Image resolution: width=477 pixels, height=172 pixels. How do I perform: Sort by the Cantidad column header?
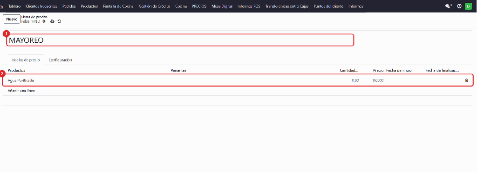click(x=349, y=70)
